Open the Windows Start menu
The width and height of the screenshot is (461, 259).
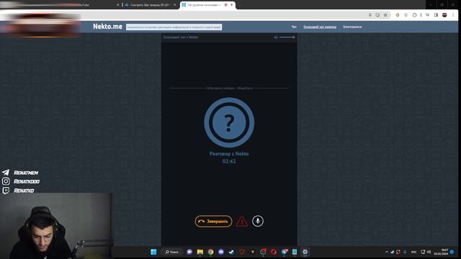pos(153,252)
